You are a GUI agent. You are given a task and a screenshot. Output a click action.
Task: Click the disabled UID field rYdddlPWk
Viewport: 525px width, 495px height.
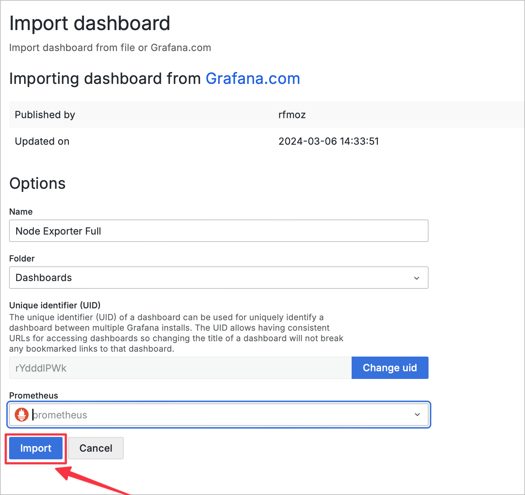click(180, 368)
